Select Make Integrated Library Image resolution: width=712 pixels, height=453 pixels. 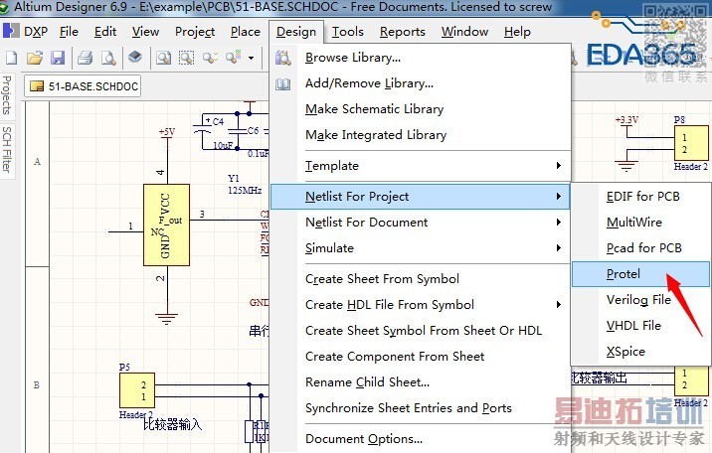[x=420, y=135]
